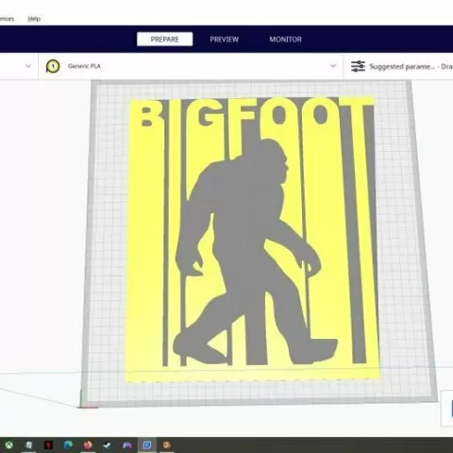
Task: Open the dark red taskbar app
Action: (x=48, y=445)
